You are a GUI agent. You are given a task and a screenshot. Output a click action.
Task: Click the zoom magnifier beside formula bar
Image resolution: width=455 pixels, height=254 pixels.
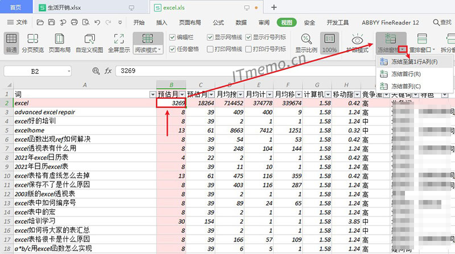(96, 71)
